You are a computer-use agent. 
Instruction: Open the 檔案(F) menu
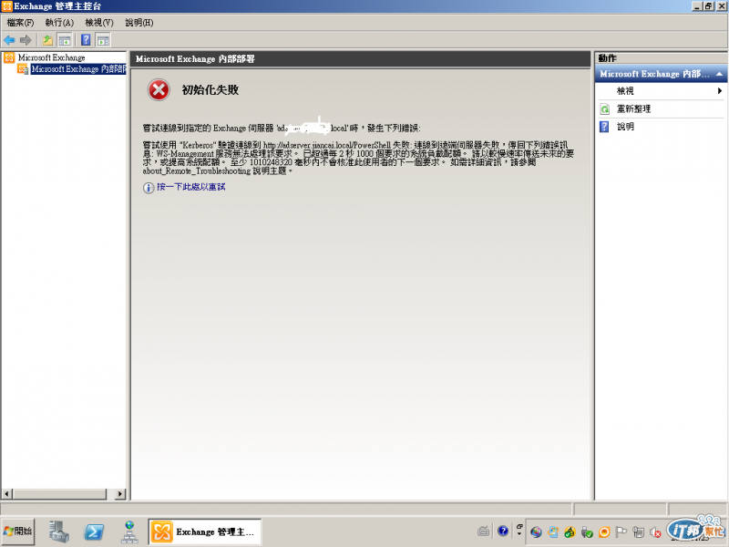pos(20,22)
